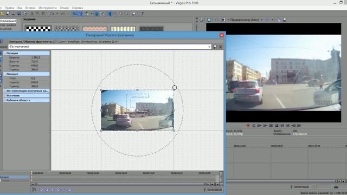Click the rotation handle on crop circle
This screenshot has width=347, height=195.
[175, 88]
